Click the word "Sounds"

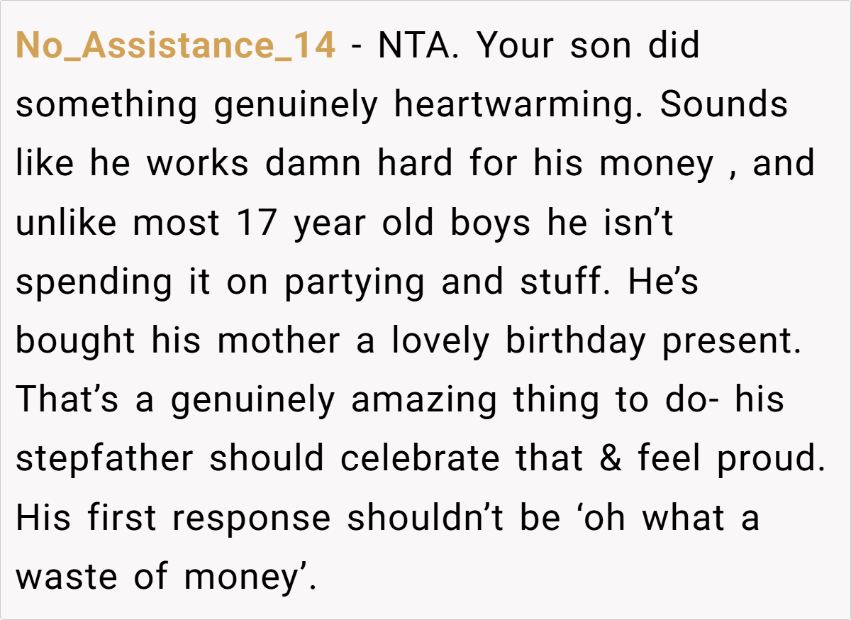(723, 105)
